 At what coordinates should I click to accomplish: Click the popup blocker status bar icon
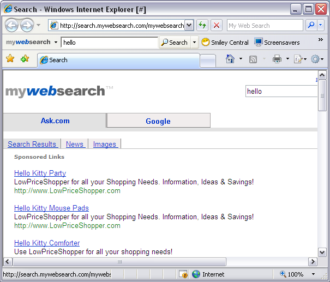point(183,274)
